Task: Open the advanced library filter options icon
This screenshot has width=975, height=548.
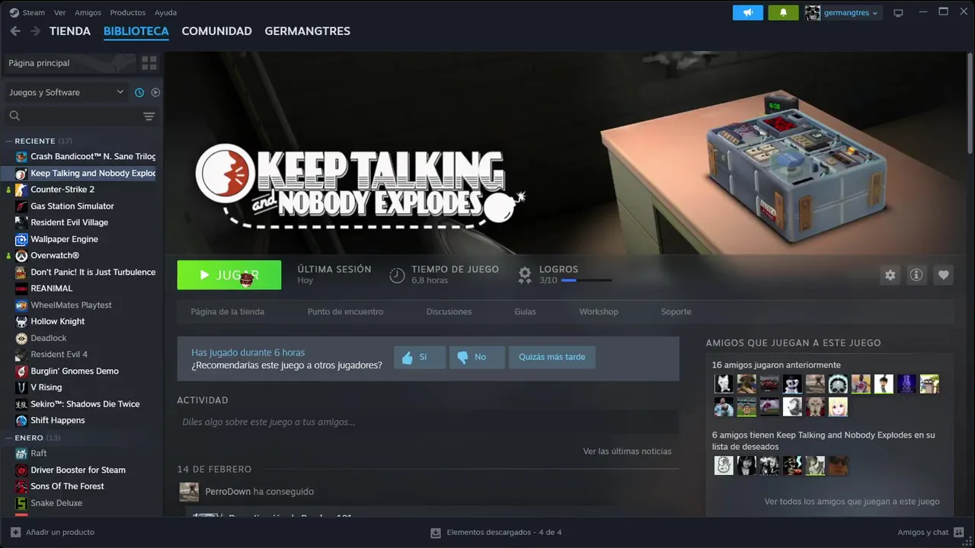Action: (149, 116)
